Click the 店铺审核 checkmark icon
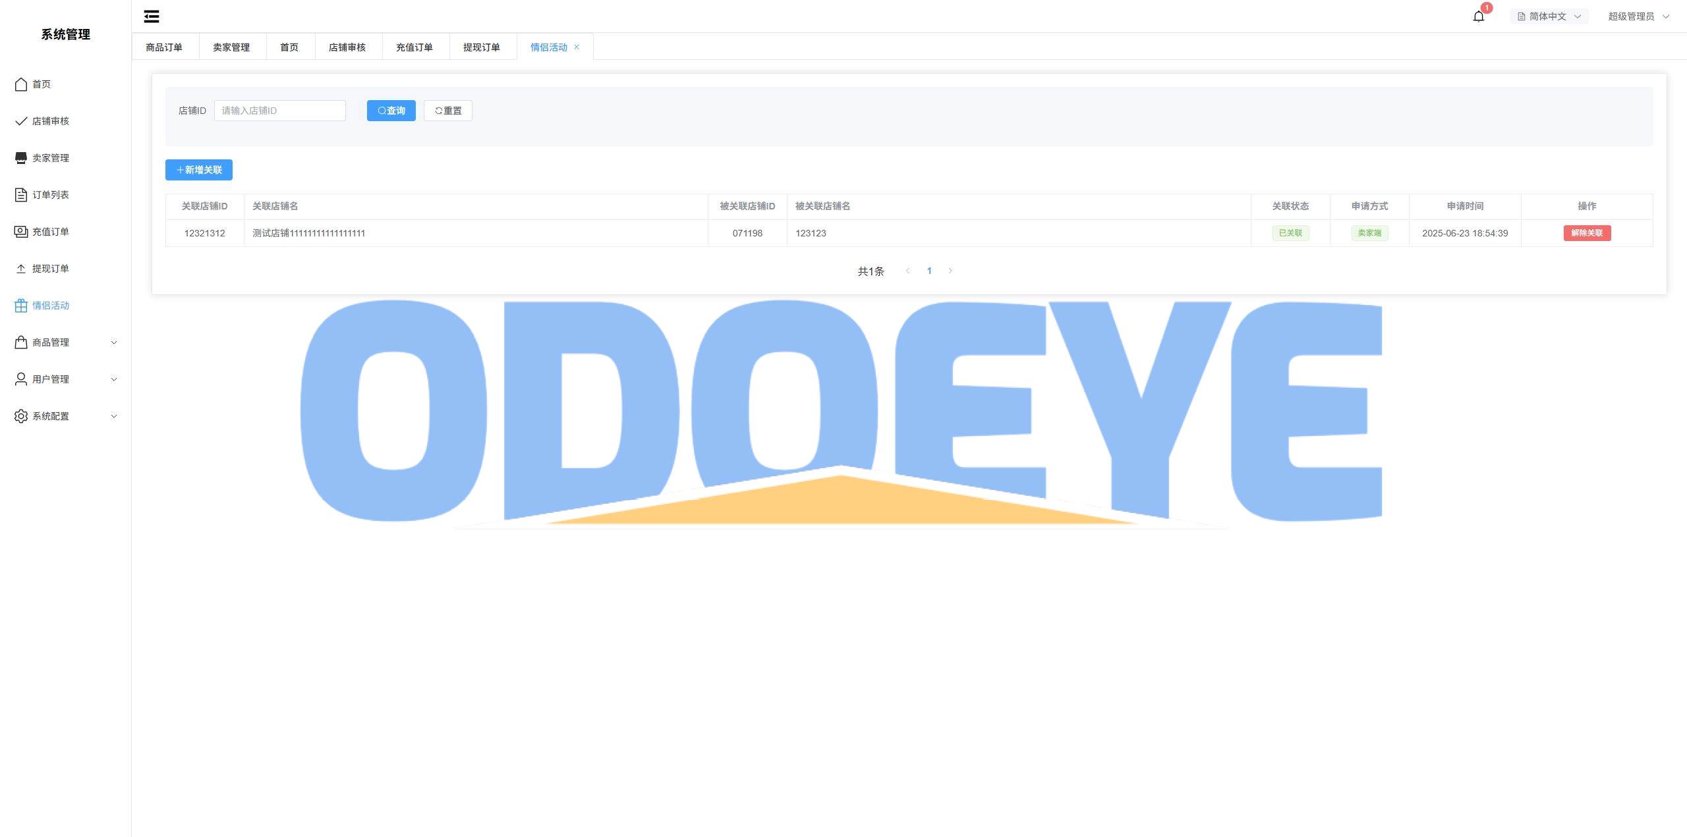Screen dimensions: 1687x837 [x=21, y=121]
